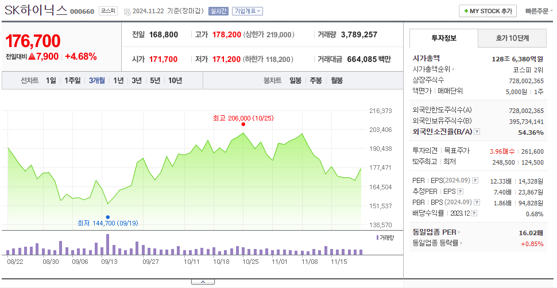
Task: Click the 외국인소진율 value 54.36%
Action: pyautogui.click(x=531, y=133)
